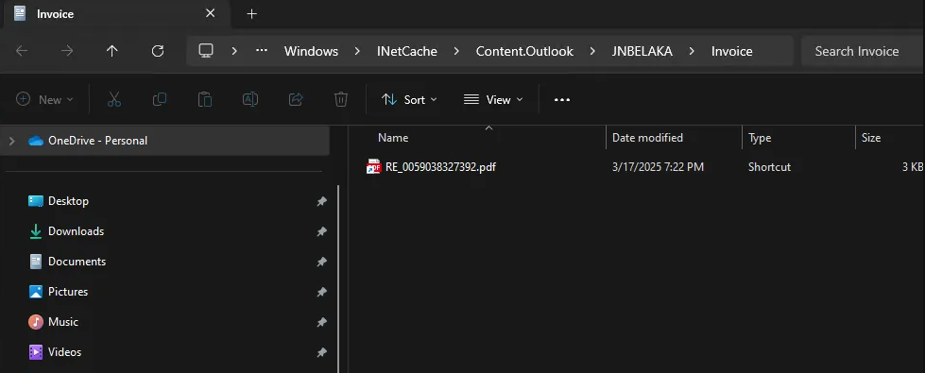Click the pin icon beside Videos

point(321,352)
